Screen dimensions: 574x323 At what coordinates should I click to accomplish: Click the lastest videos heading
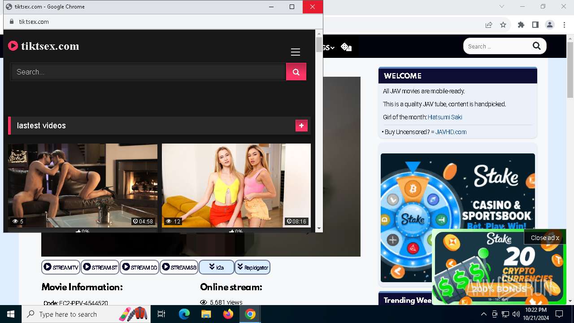[x=41, y=126]
